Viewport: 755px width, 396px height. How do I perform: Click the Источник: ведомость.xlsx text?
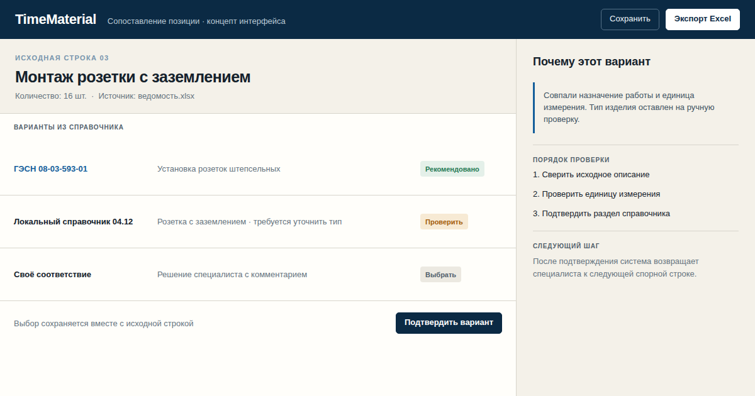(x=147, y=96)
